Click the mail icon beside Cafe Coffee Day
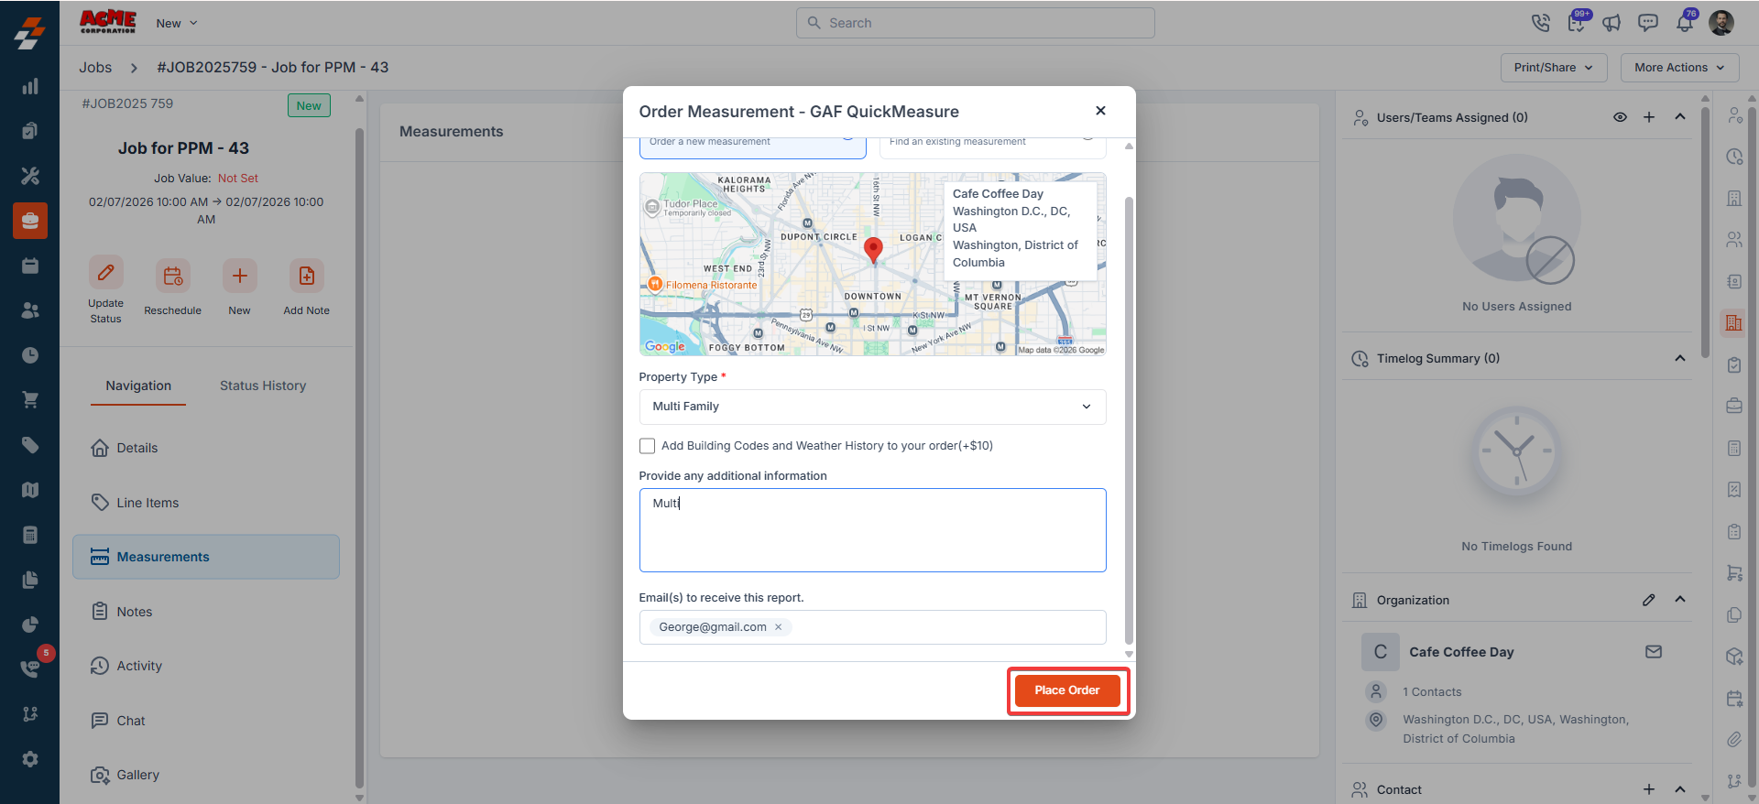Screen dimensions: 1759x804 click(1654, 652)
